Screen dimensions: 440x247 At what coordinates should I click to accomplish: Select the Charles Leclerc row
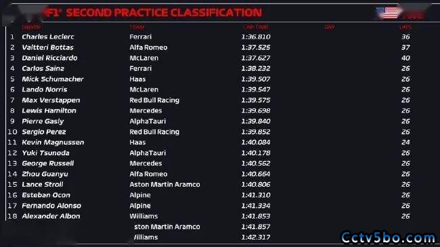pyautogui.click(x=210, y=37)
